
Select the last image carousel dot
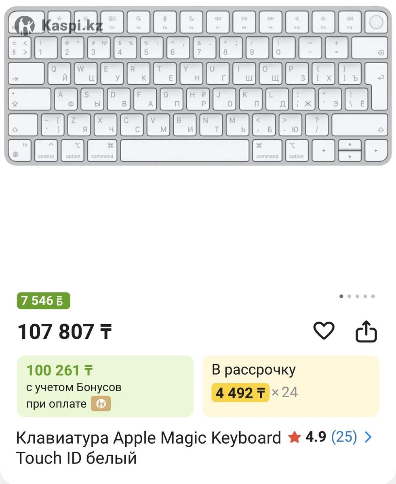pos(373,296)
